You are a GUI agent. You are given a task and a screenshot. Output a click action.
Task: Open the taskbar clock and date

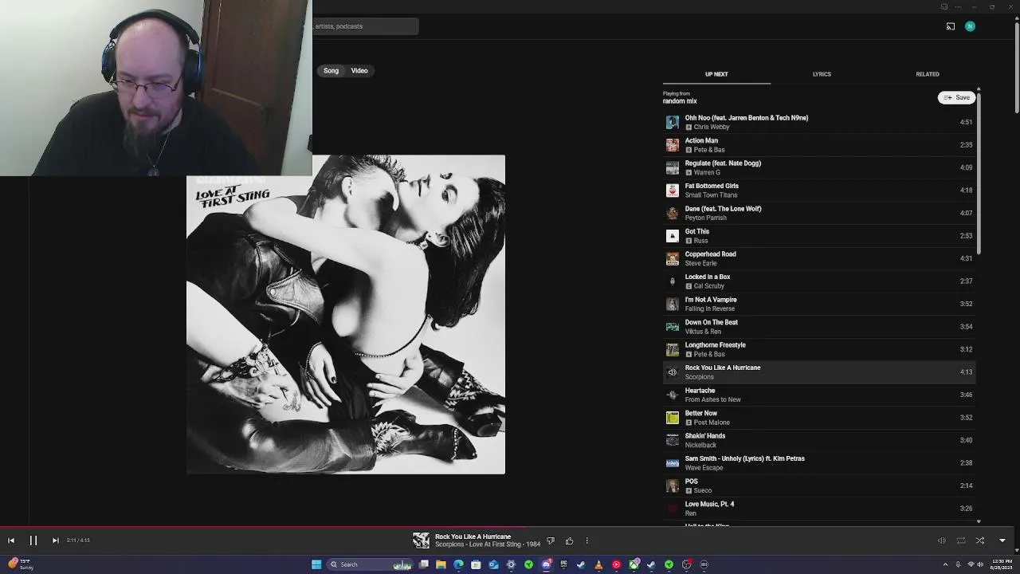click(x=1002, y=564)
